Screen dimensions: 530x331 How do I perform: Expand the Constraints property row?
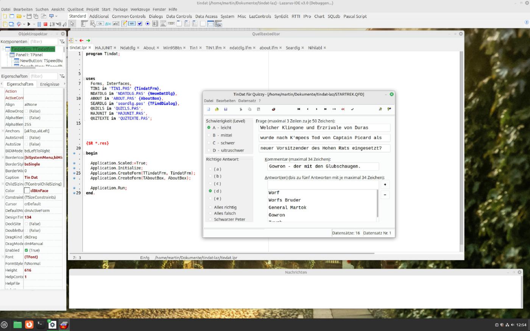point(3,197)
